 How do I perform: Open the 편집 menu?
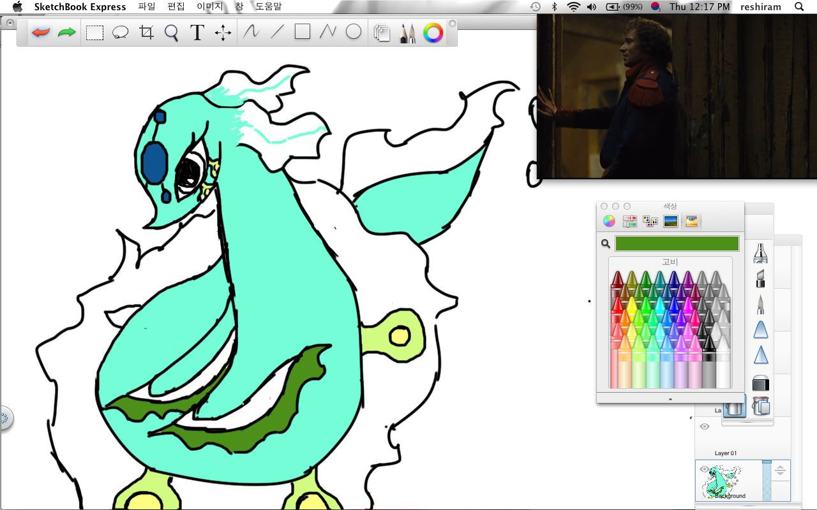(176, 6)
